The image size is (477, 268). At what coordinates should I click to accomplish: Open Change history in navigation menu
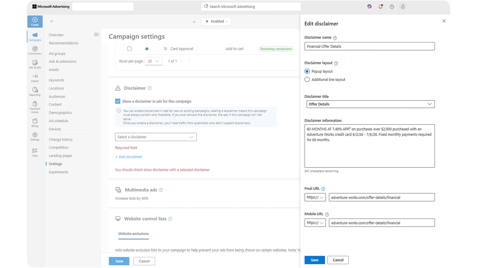pos(61,140)
